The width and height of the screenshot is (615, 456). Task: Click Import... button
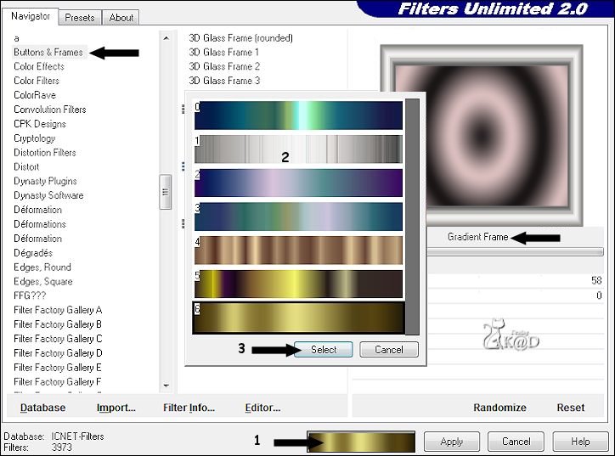(116, 408)
